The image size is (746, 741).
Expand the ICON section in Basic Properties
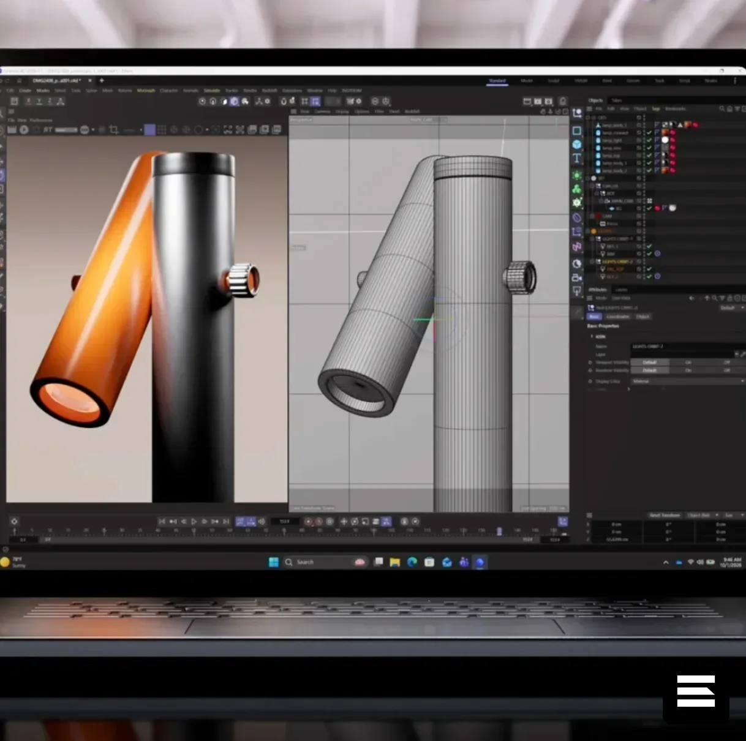click(592, 337)
